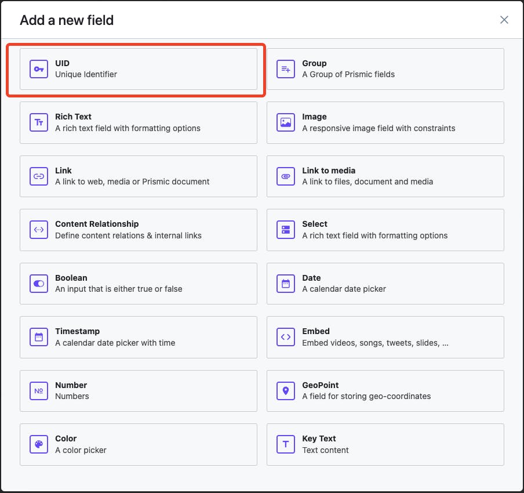Add a Timestamp field
This screenshot has height=493, width=524.
(139, 337)
